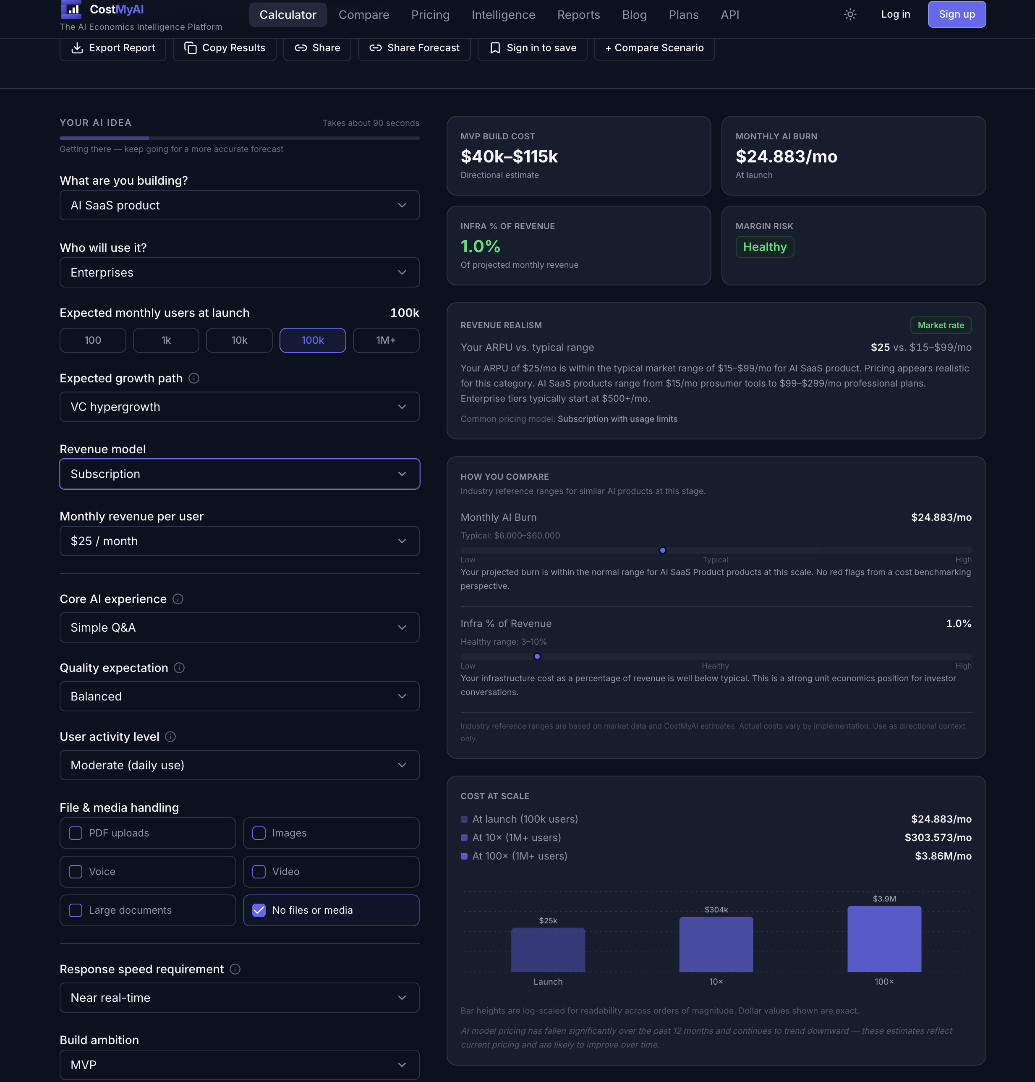Screen dimensions: 1035x1082
Task: Click the Share Forecast button
Action: click(x=414, y=48)
